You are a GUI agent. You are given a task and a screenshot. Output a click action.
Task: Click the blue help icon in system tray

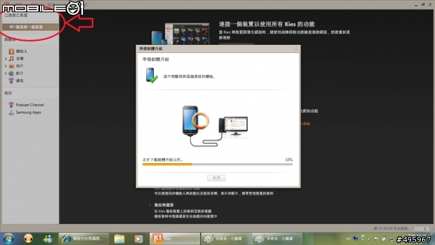click(x=355, y=238)
